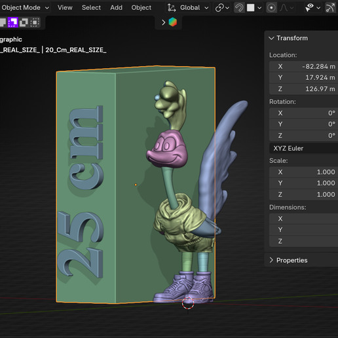Click the snap target white square
The width and height of the screenshot is (338, 338).
(x=251, y=8)
